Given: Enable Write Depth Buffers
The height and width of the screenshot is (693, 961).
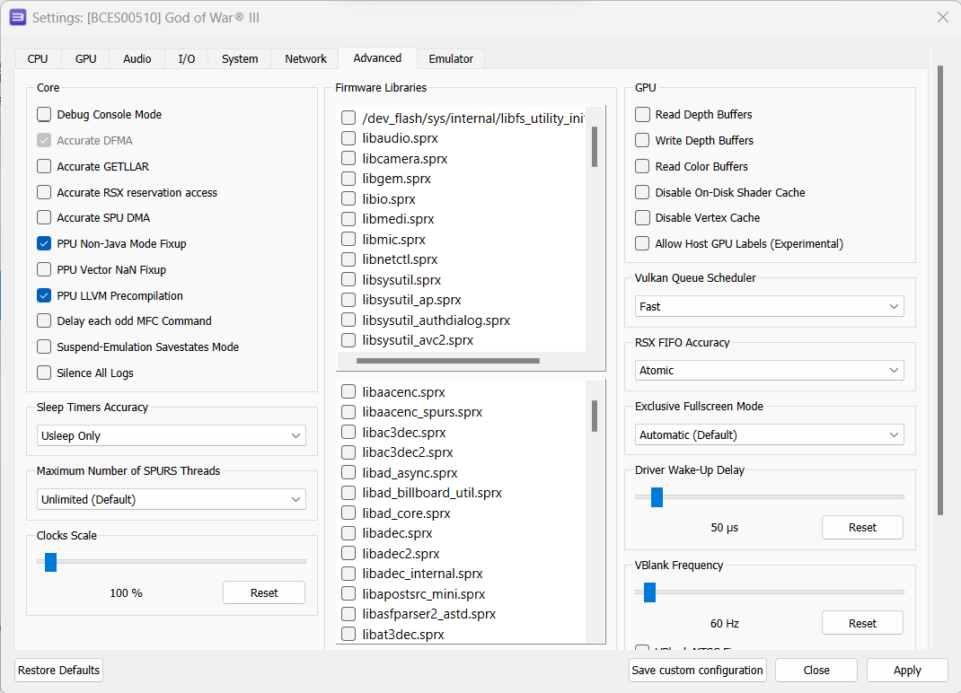Looking at the screenshot, I should 642,140.
